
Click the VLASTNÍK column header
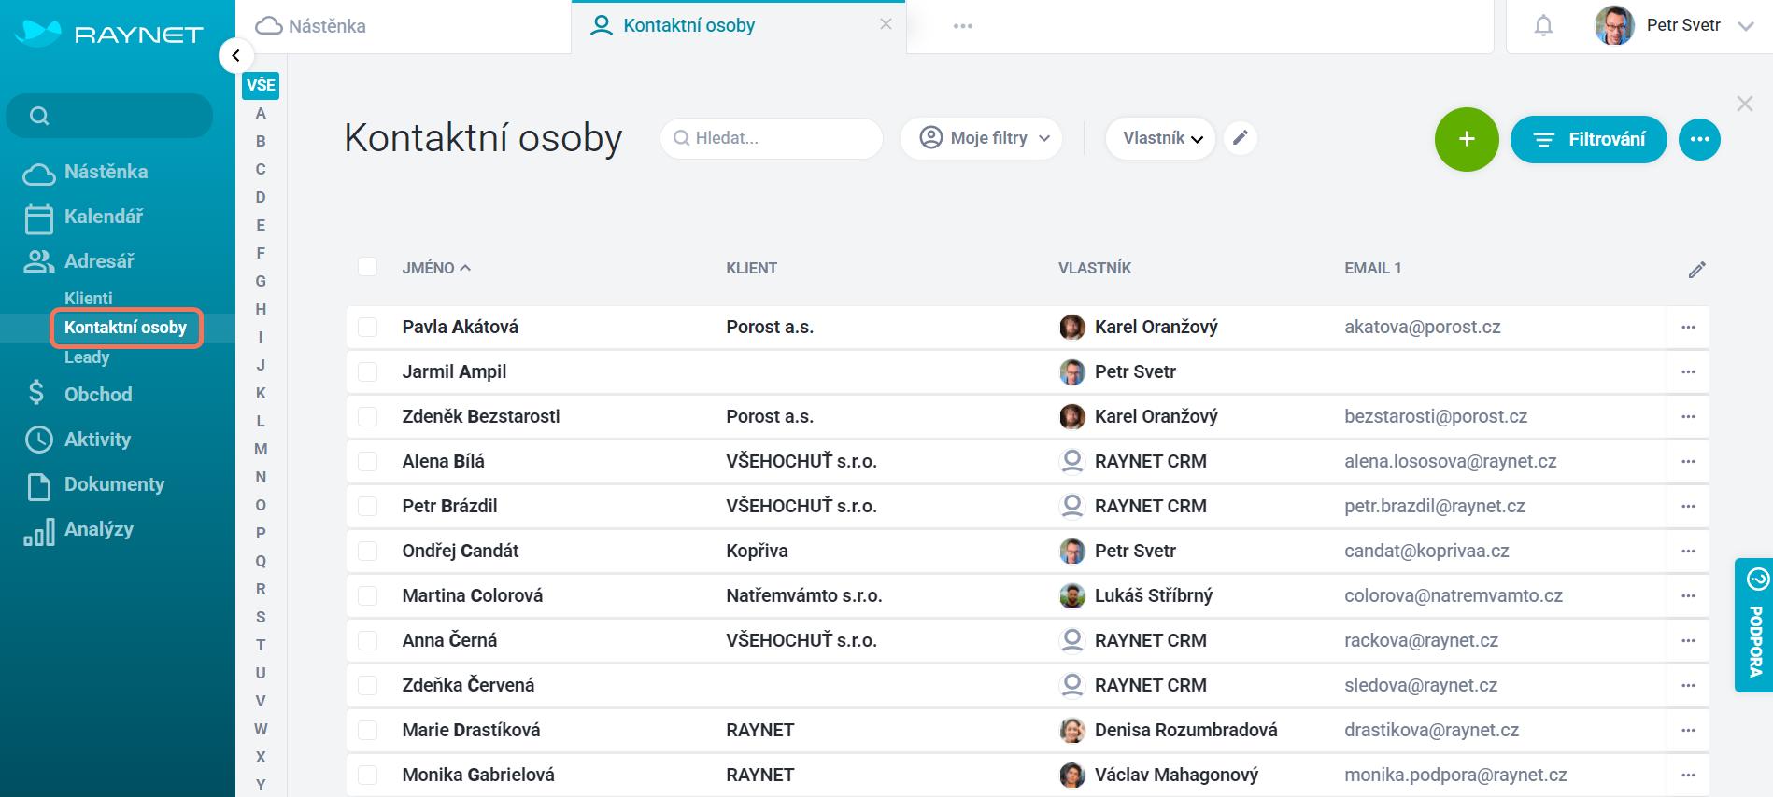[x=1095, y=268]
